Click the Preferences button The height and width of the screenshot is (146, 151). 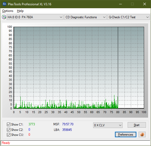[126, 134]
